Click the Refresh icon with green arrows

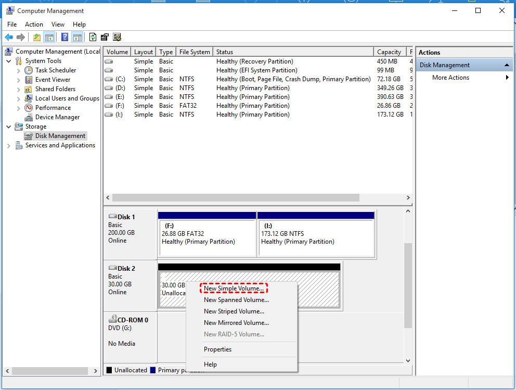click(93, 37)
